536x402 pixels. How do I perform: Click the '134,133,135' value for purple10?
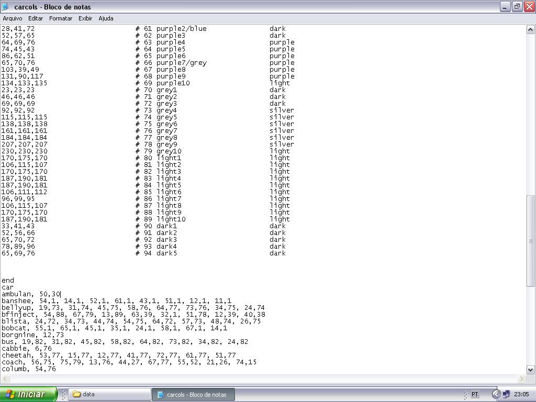coord(24,83)
